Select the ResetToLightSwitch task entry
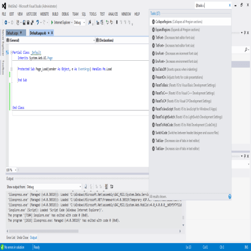 pos(190,117)
